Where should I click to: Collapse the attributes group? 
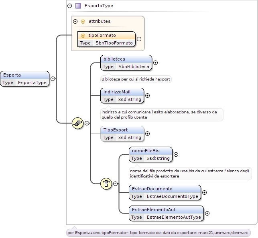(x=75, y=21)
